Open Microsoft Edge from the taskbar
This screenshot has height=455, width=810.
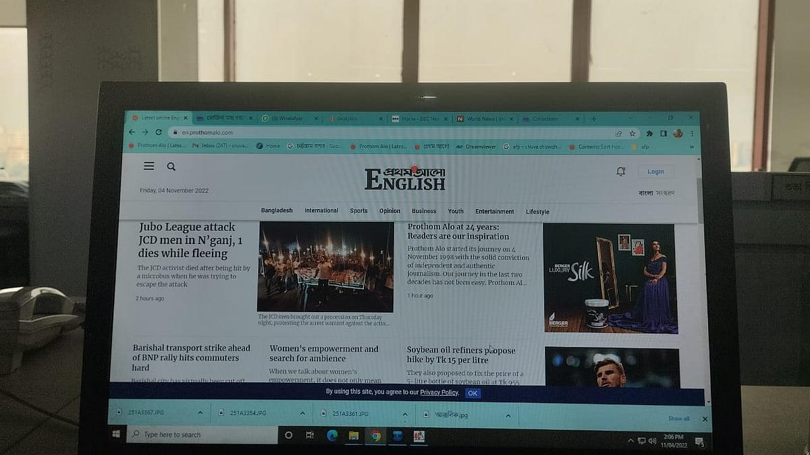332,435
